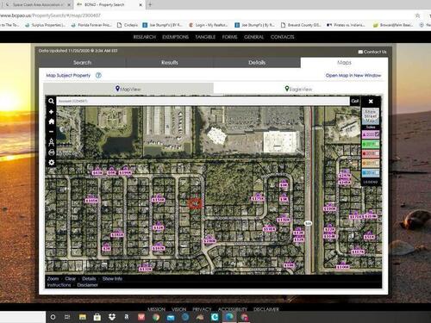This screenshot has height=323, width=431.
Task: Open the Disclaimer link below map
Action: [x=87, y=285]
